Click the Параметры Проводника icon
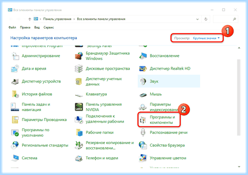This screenshot has width=248, height=175. point(15,120)
